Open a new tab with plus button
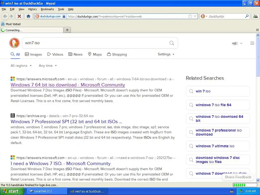This screenshot has width=260, height=195. 67,30
